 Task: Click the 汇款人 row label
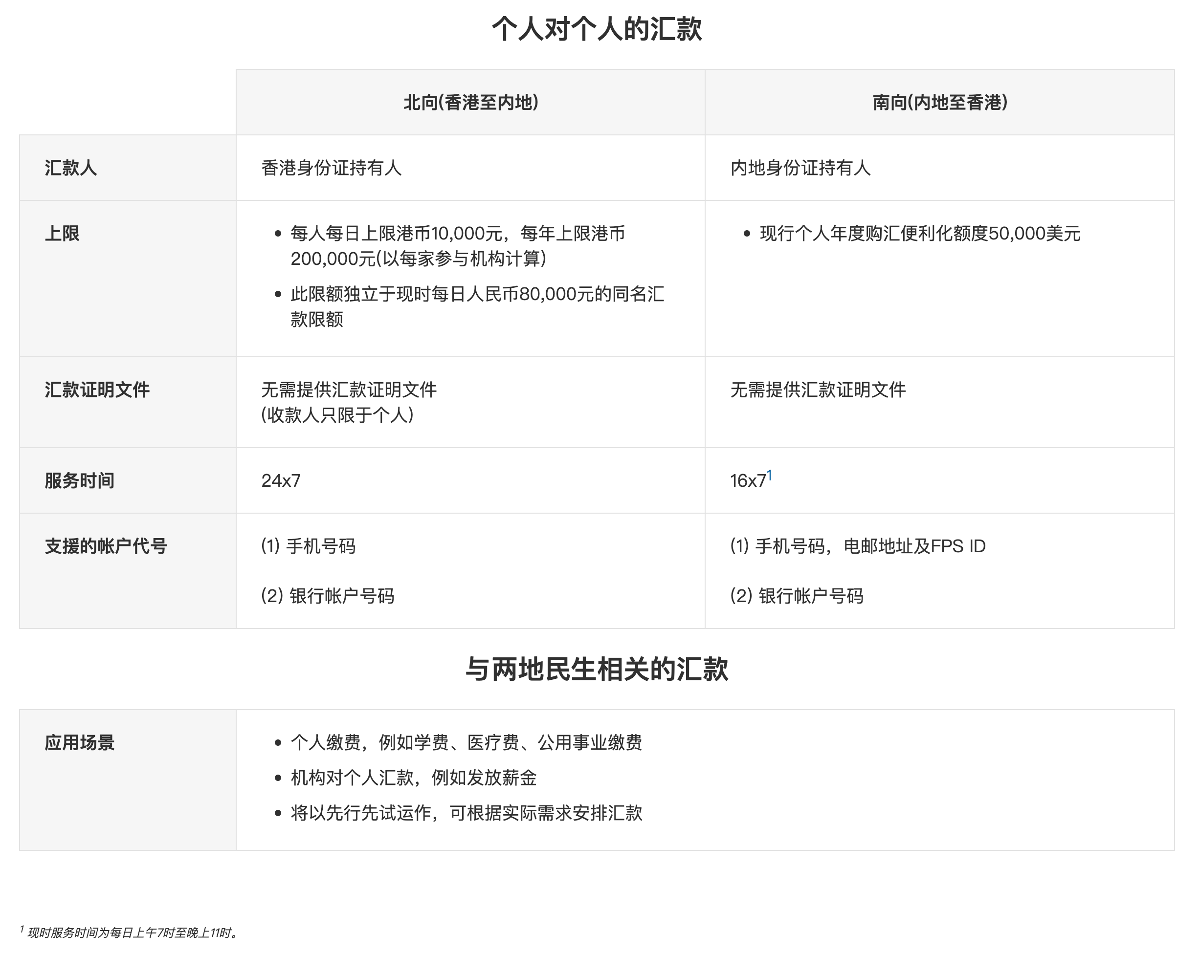coord(71,168)
